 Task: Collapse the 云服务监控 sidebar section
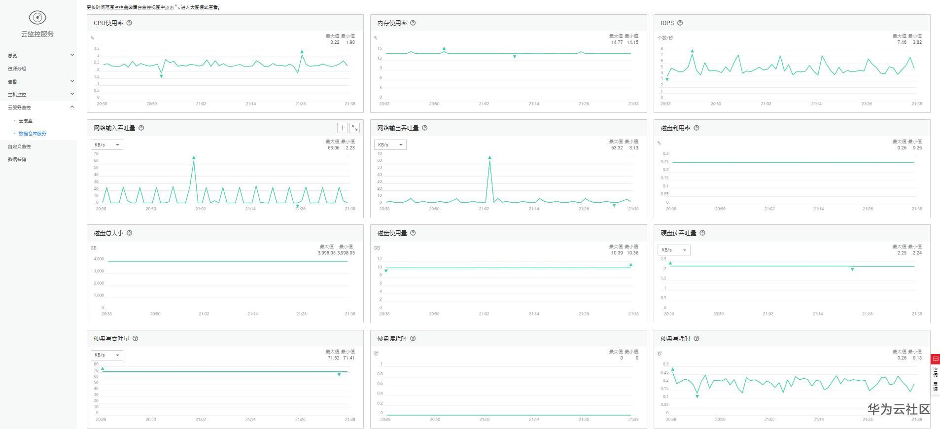(72, 107)
